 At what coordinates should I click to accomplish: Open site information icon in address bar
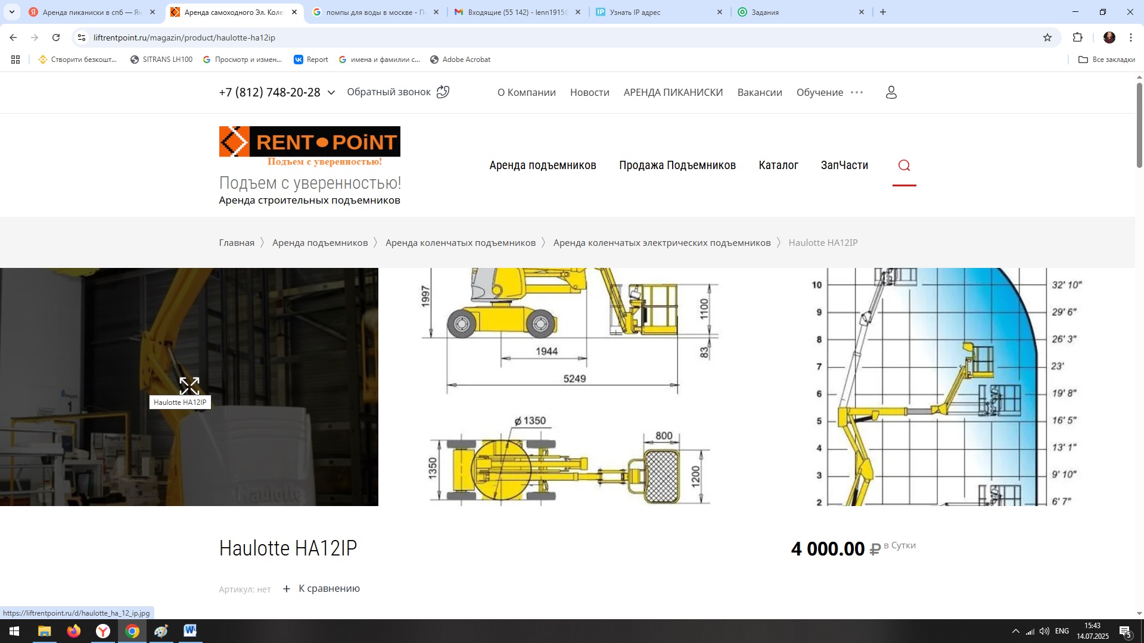coord(82,38)
